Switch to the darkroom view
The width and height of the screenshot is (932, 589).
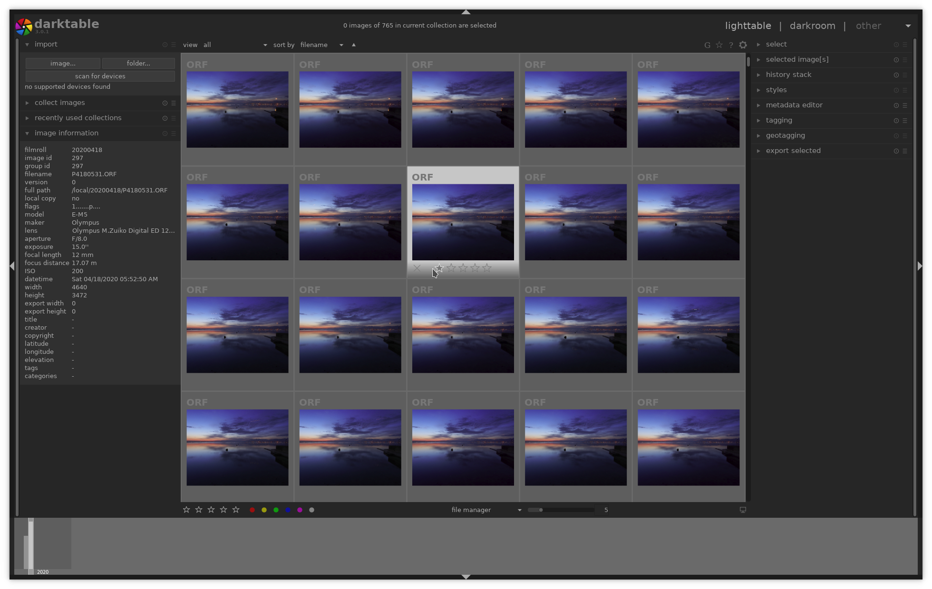click(x=812, y=26)
